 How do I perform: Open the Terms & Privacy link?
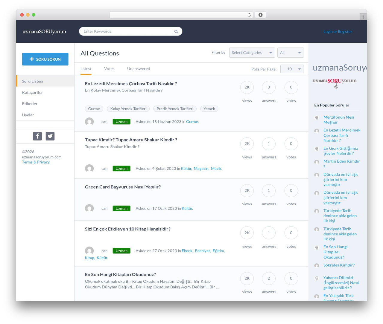click(36, 162)
